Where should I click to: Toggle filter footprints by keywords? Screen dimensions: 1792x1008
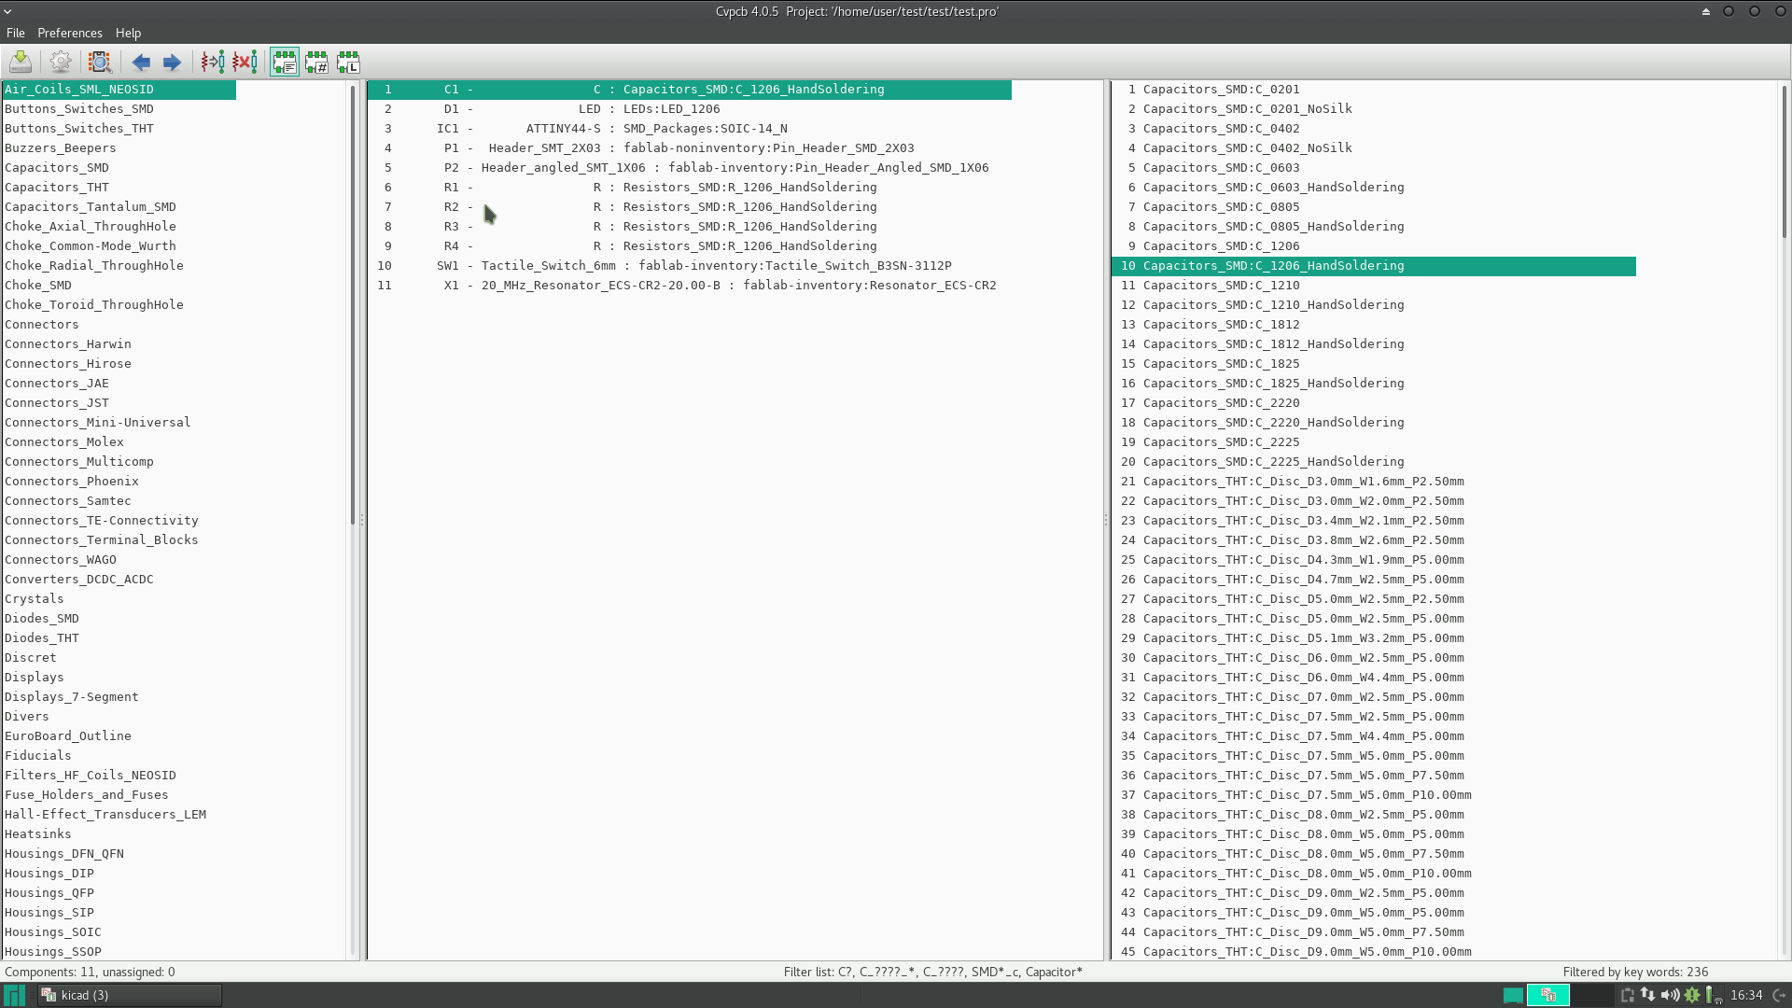click(285, 63)
